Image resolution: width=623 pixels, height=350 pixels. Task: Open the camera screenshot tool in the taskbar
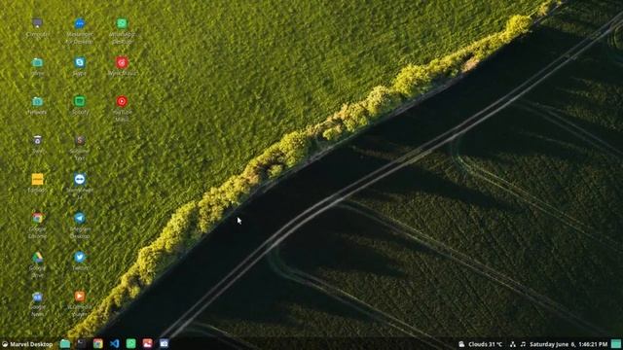164,343
